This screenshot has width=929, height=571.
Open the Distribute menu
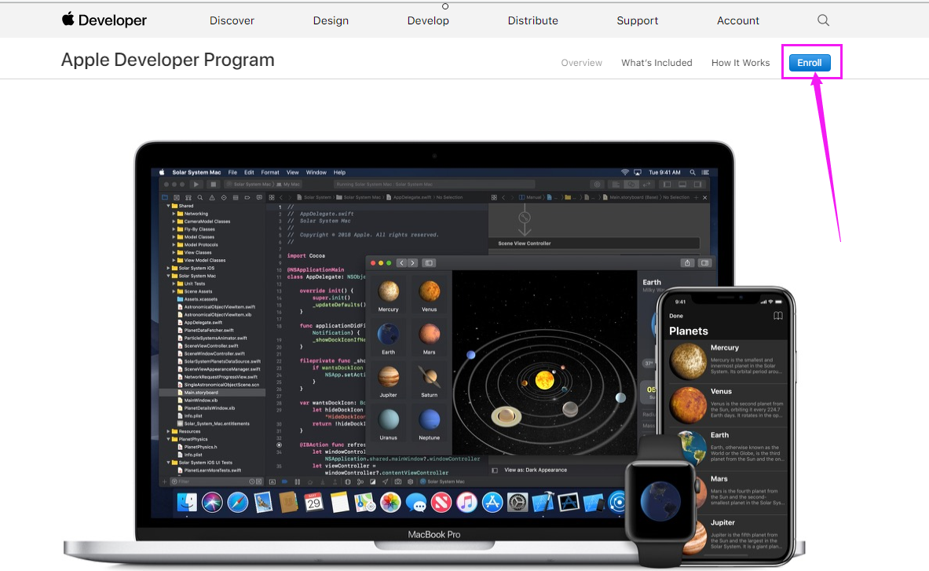tap(532, 20)
